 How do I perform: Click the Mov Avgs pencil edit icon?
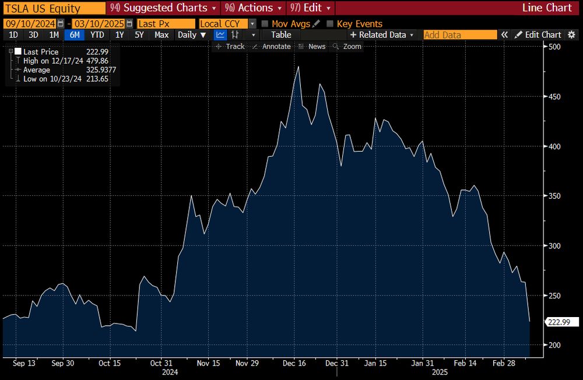coord(316,23)
